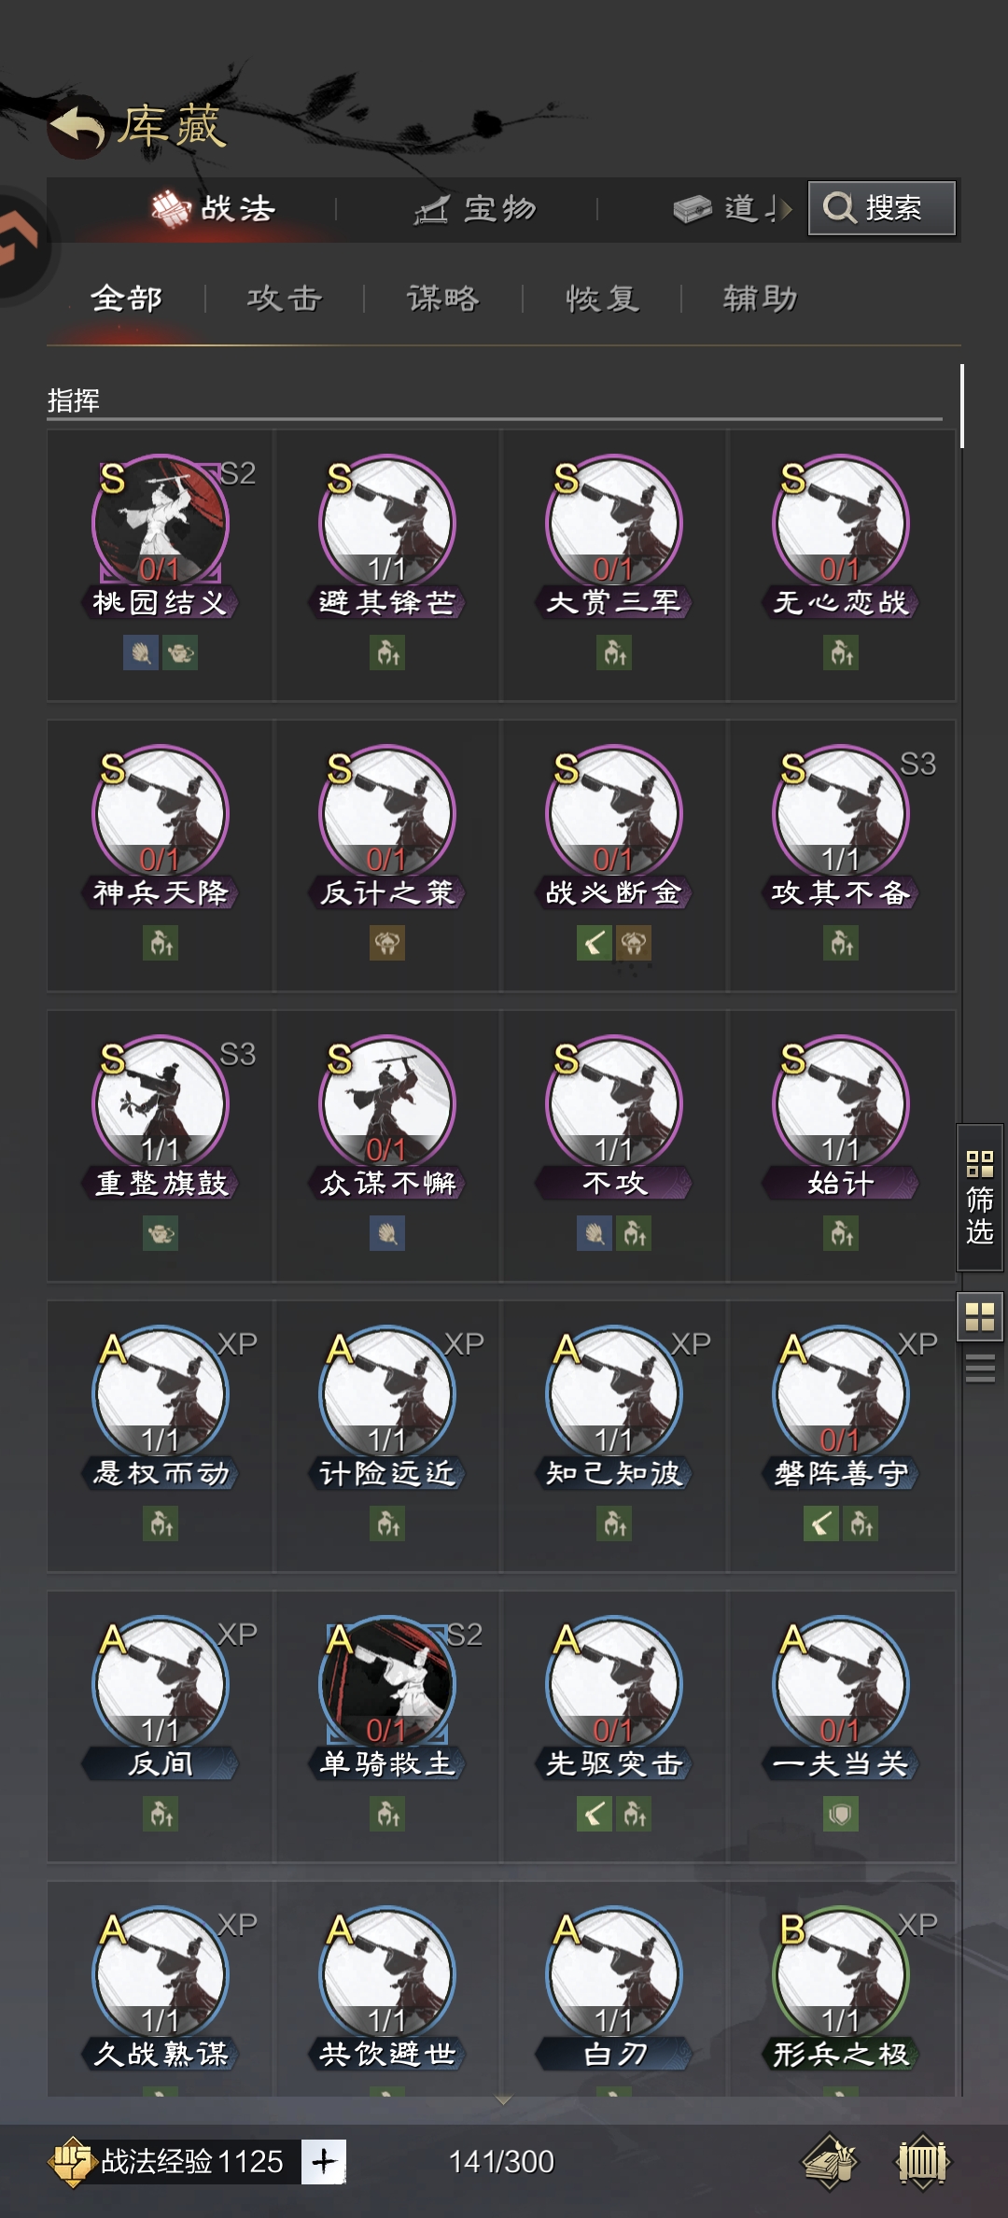The image size is (1008, 2218).
Task: Select the 单骑救主 tactic icon
Action: click(x=387, y=1684)
